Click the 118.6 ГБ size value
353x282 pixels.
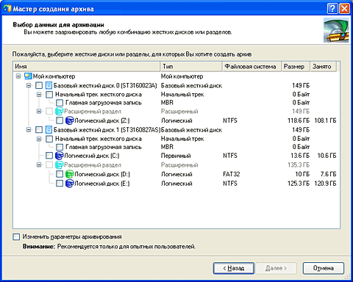pyautogui.click(x=299, y=120)
